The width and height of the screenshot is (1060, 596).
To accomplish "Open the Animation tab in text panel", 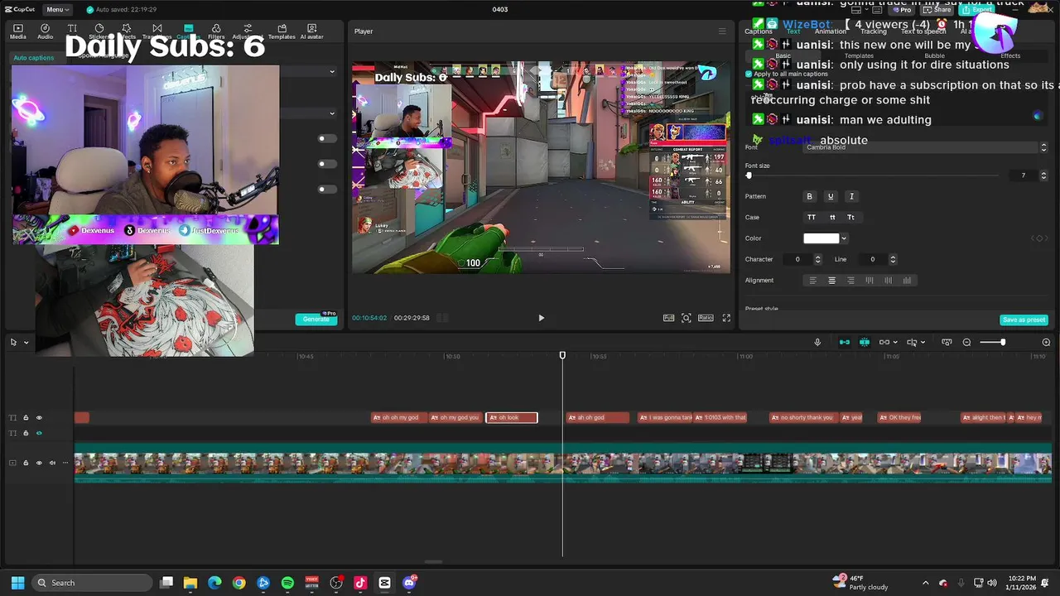I will tap(831, 31).
